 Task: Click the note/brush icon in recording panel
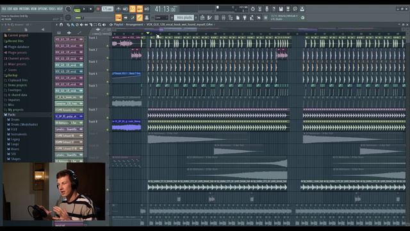tap(133, 17)
